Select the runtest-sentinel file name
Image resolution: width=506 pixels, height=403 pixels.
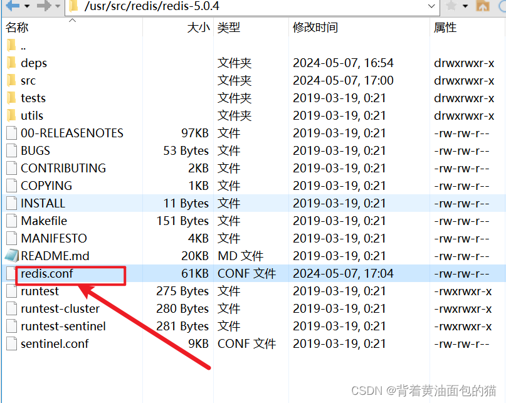pyautogui.click(x=63, y=326)
